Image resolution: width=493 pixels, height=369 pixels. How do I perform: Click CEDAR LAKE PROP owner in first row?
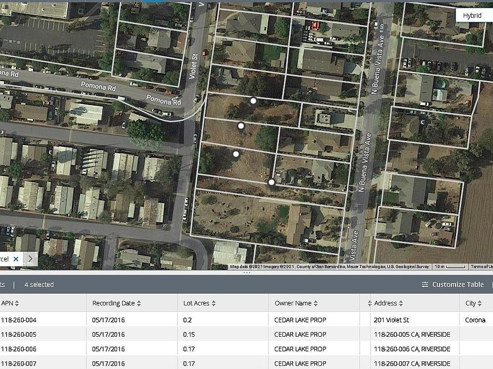coord(300,320)
